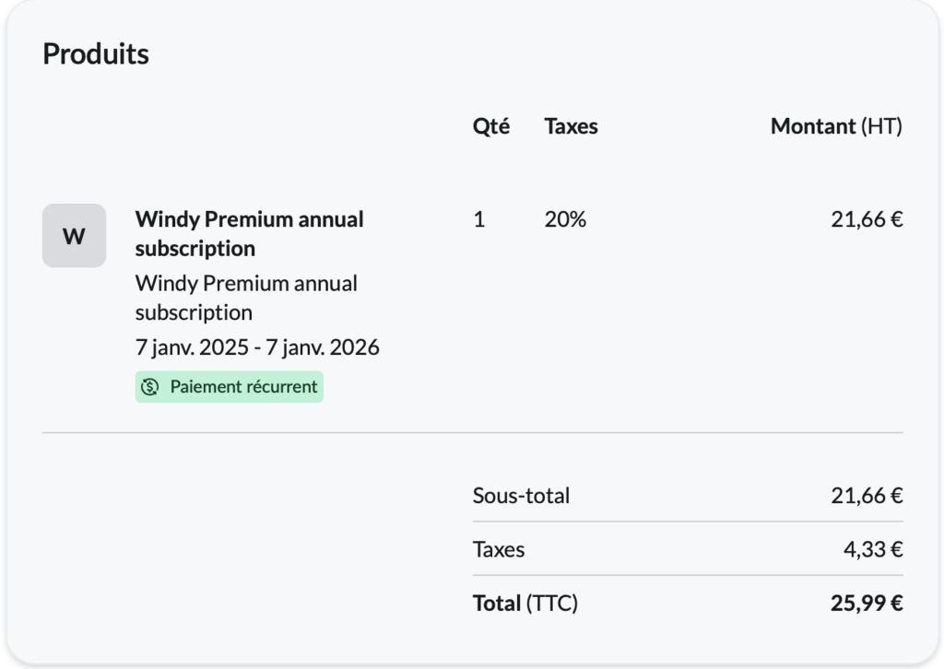Click the Windy Premium subscription description text

pyautogui.click(x=246, y=297)
